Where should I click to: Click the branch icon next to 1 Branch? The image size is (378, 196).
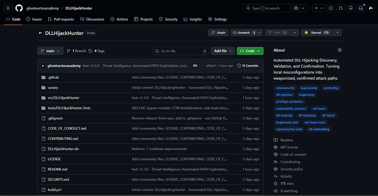point(69,51)
